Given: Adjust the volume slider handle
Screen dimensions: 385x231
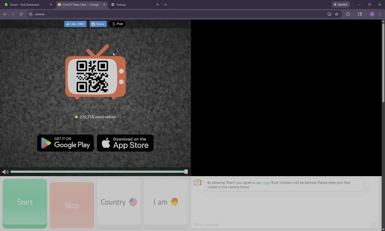Looking at the screenshot, I should pyautogui.click(x=186, y=172).
